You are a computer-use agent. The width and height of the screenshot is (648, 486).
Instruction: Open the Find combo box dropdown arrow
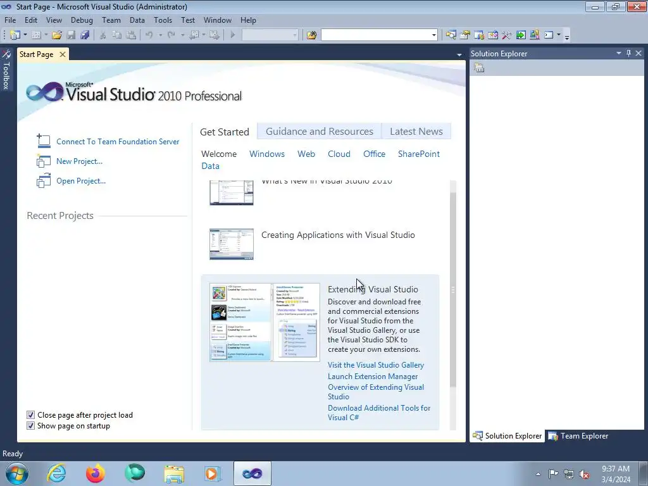[433, 35]
